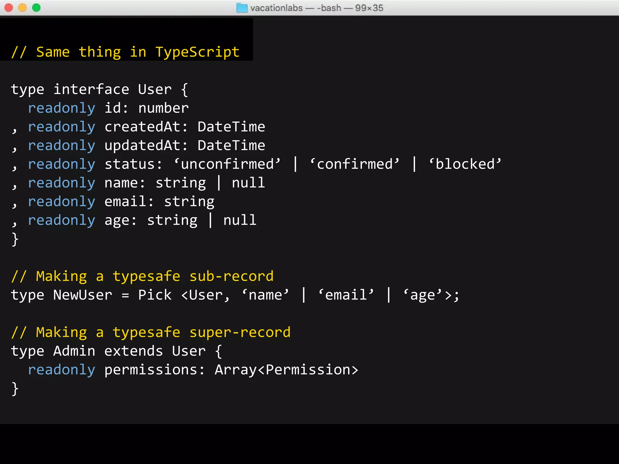Click the vacationlabs -bash window title
Viewport: 619px width, 464px height.
[316, 8]
